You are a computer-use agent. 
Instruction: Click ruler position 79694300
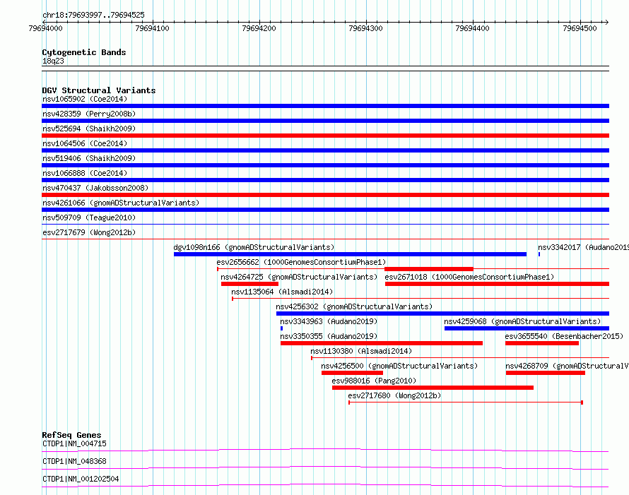click(x=365, y=28)
